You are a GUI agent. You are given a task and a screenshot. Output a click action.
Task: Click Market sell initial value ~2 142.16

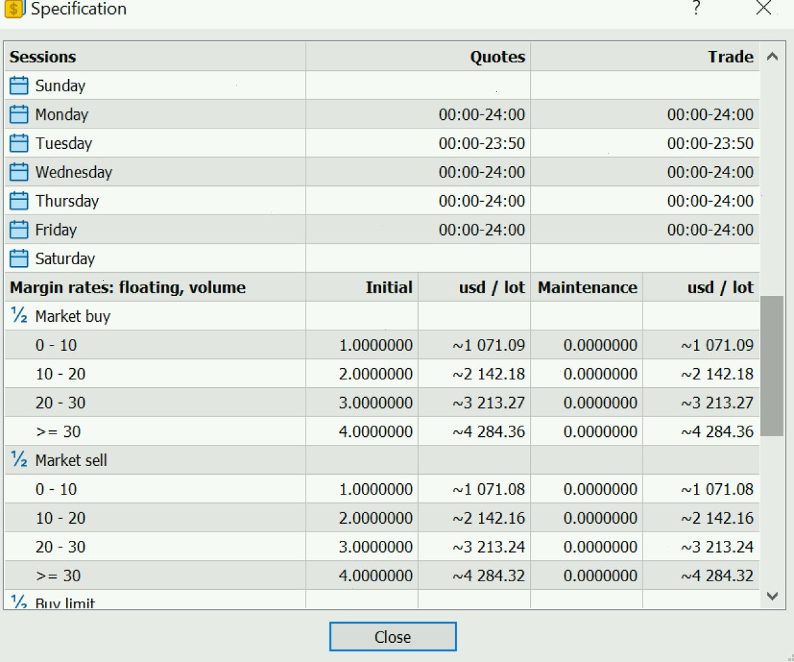pos(488,518)
